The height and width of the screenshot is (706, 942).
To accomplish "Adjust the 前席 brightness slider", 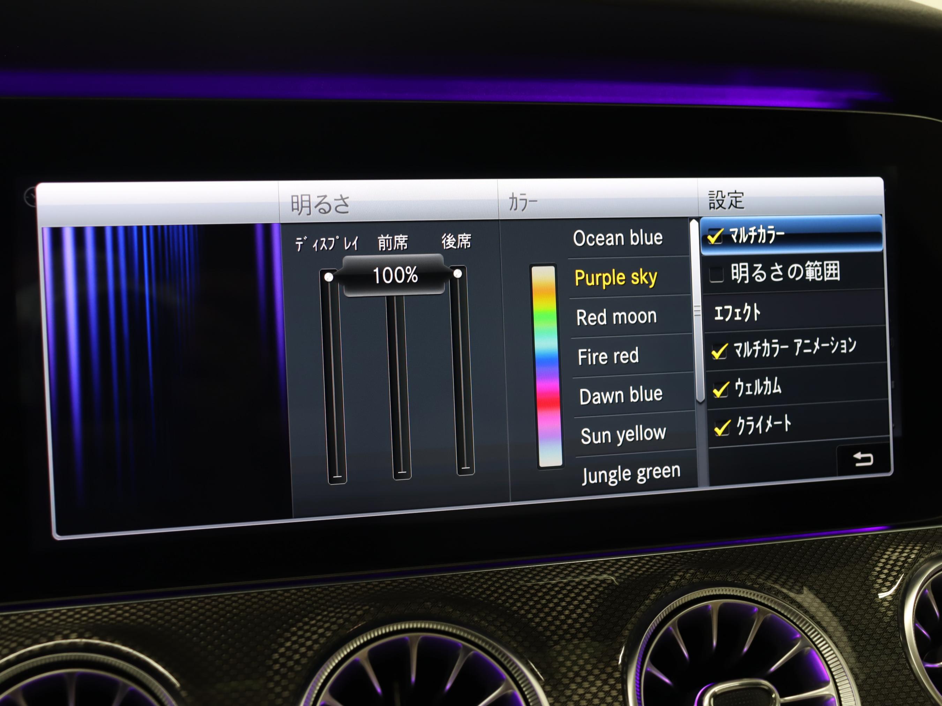I will pyautogui.click(x=398, y=383).
